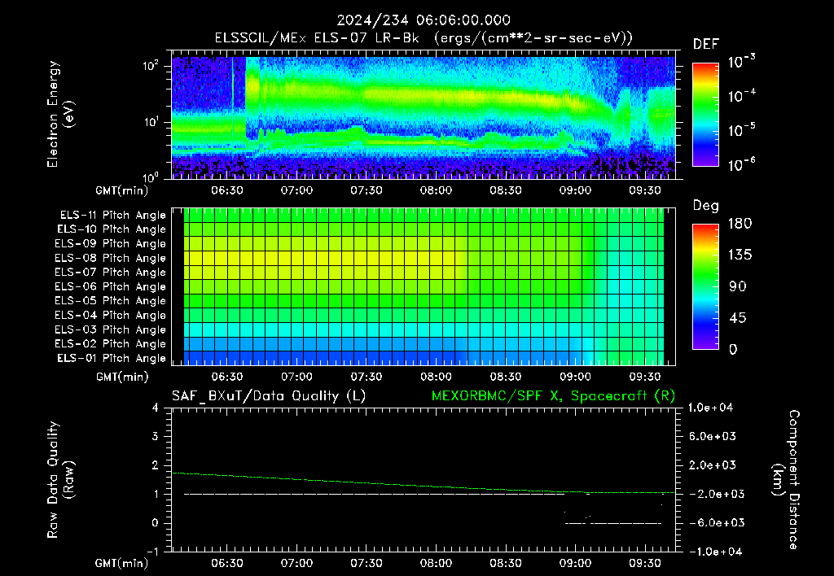Select the ELS-07 Pitch Angle row label

tap(111, 273)
